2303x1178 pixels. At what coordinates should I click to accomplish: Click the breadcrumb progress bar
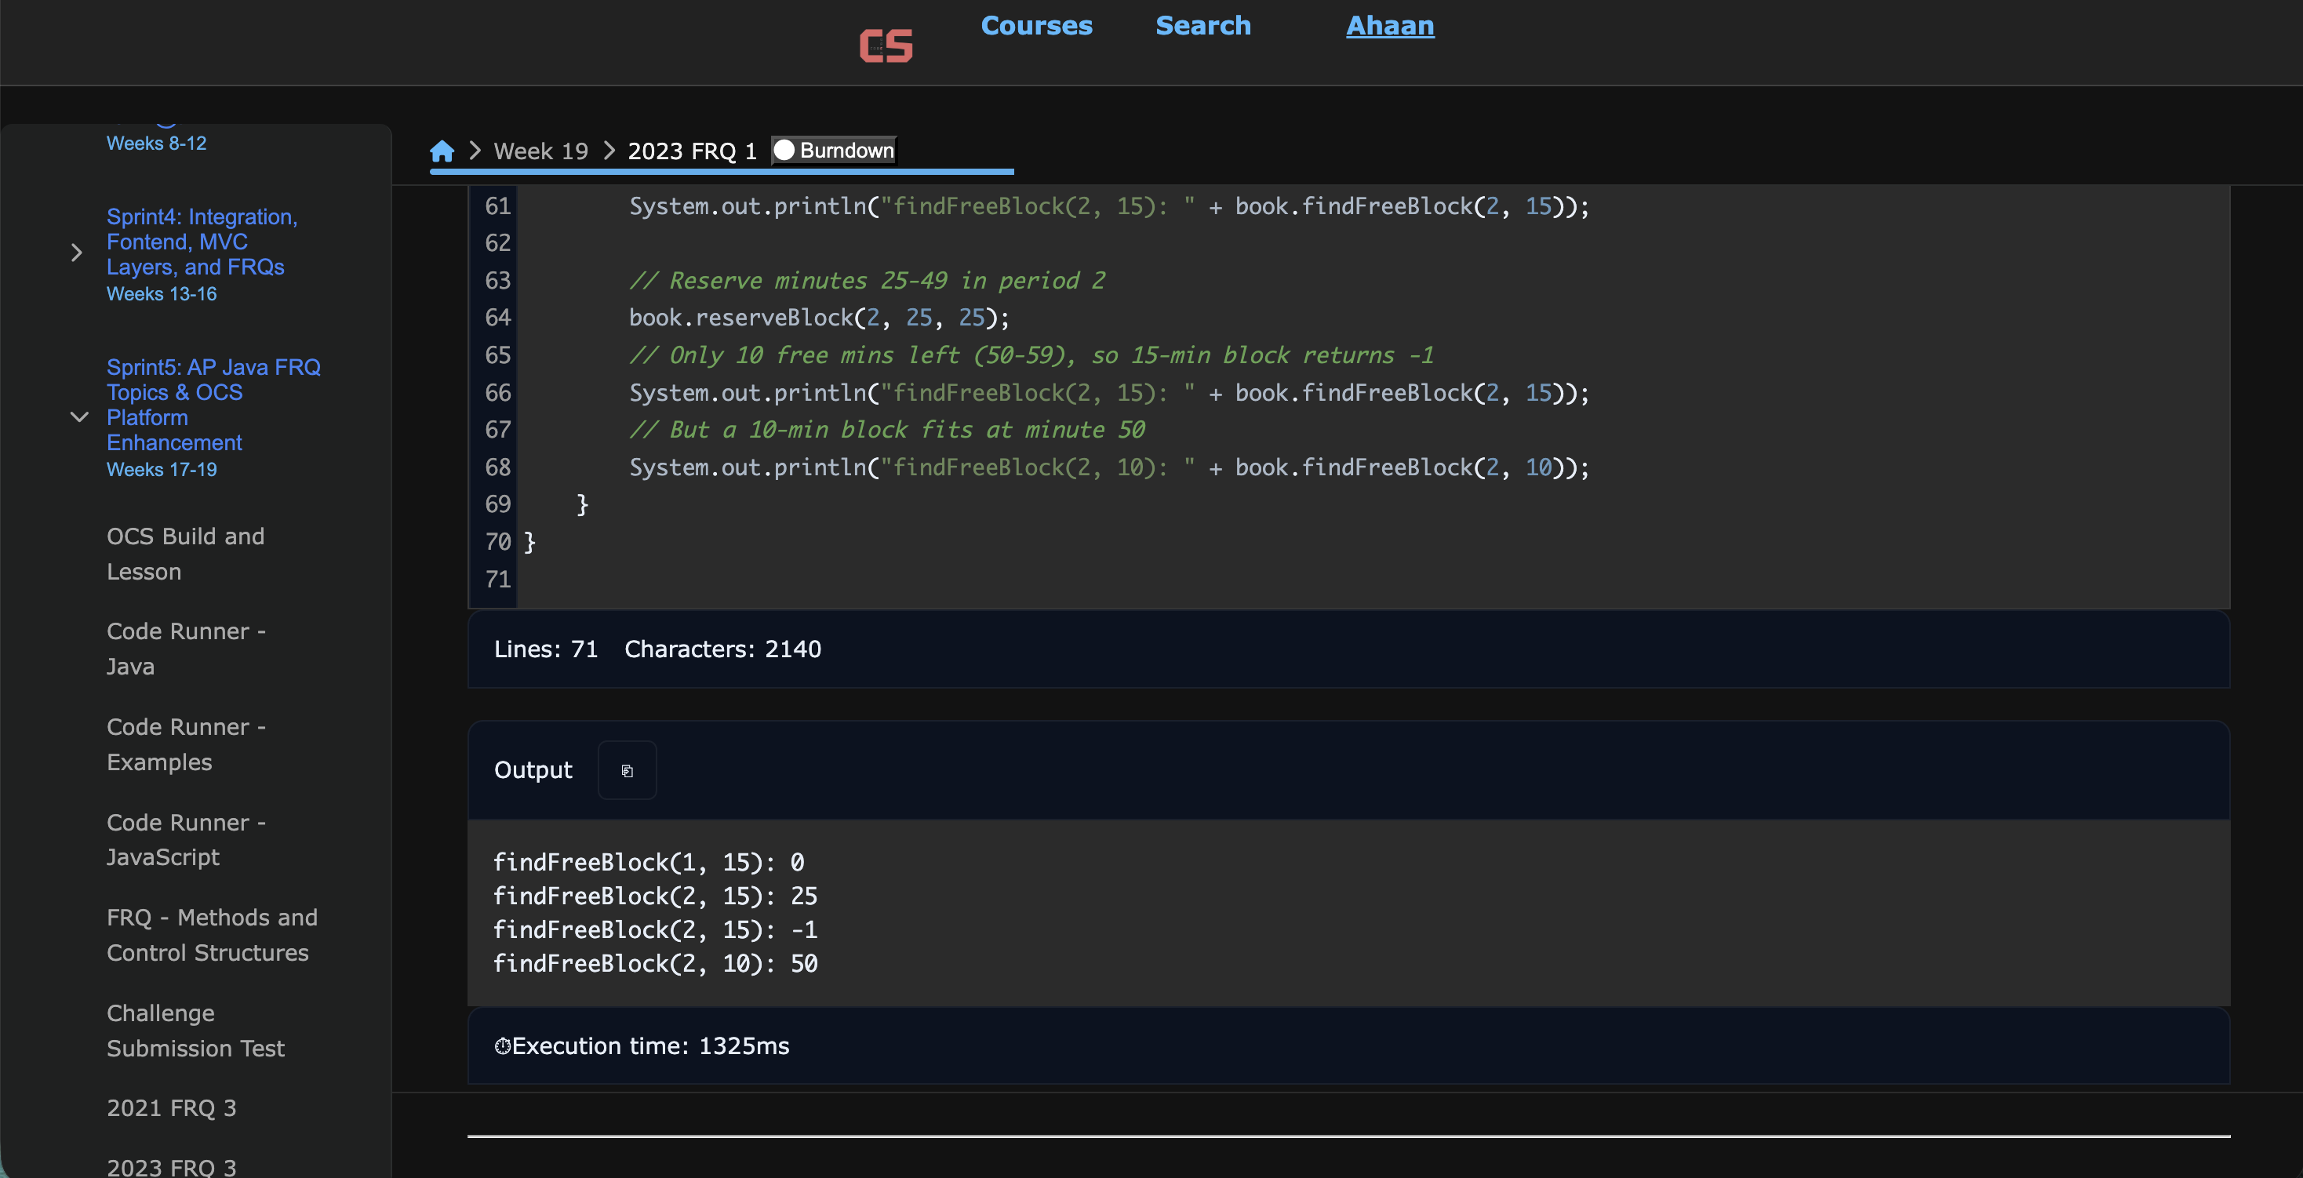(721, 171)
